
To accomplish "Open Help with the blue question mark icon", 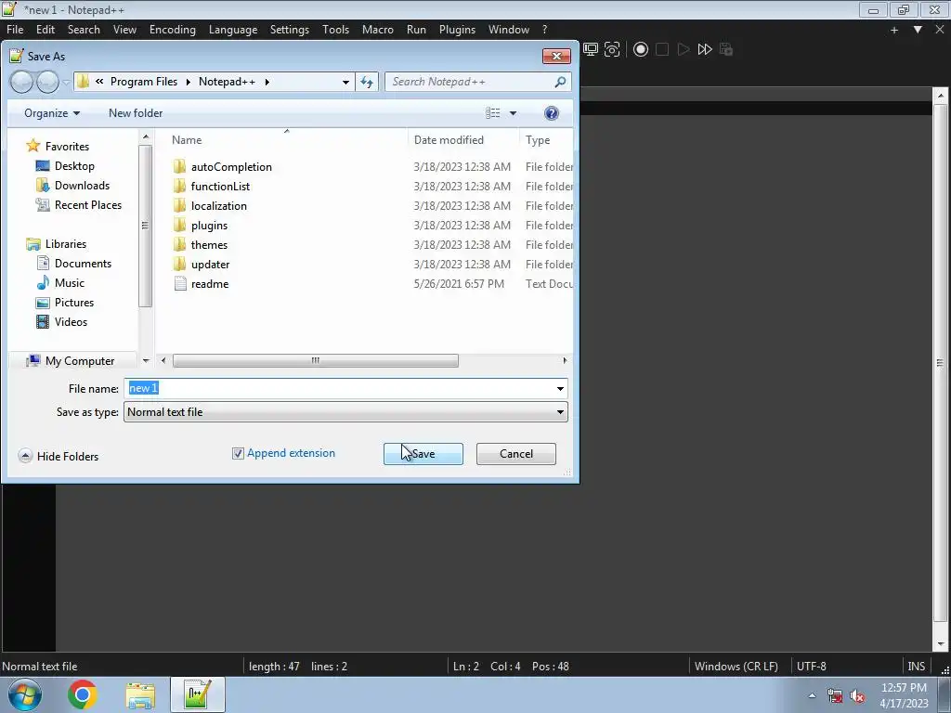I will (552, 112).
